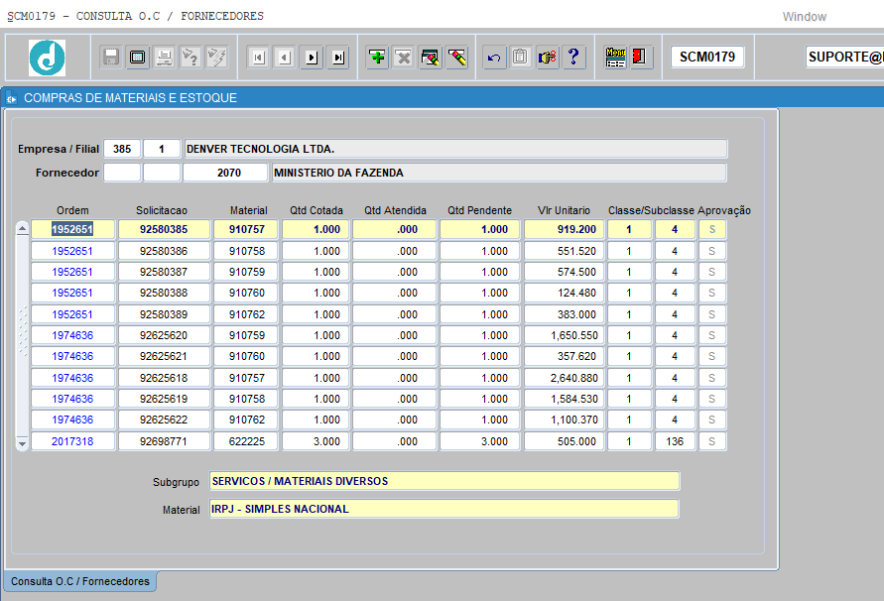Click the screen/monitor toolbar icon
Viewport: 884px width, 601px height.
click(138, 58)
